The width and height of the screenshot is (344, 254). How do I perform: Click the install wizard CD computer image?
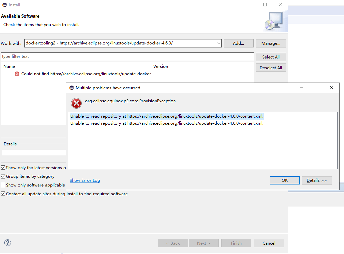(274, 21)
